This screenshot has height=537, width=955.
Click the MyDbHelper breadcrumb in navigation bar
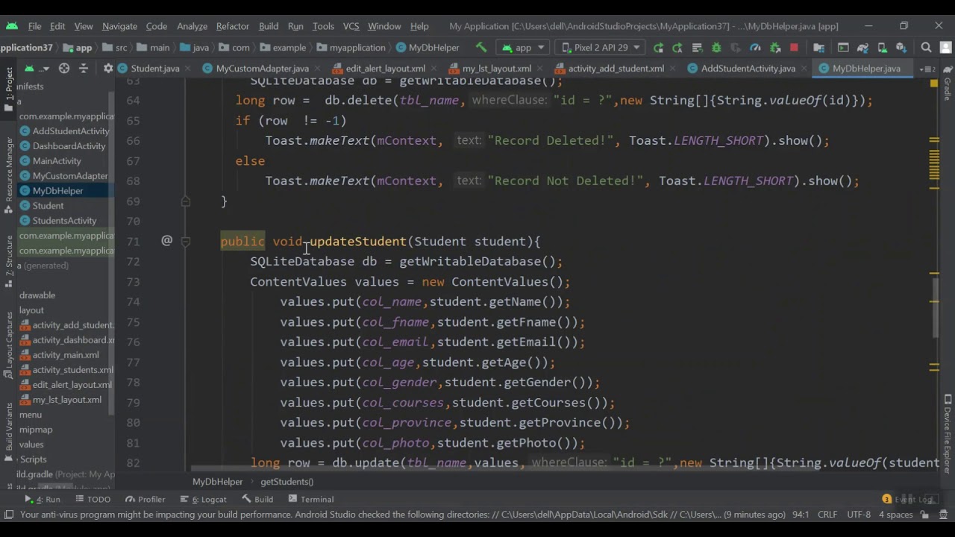click(428, 47)
